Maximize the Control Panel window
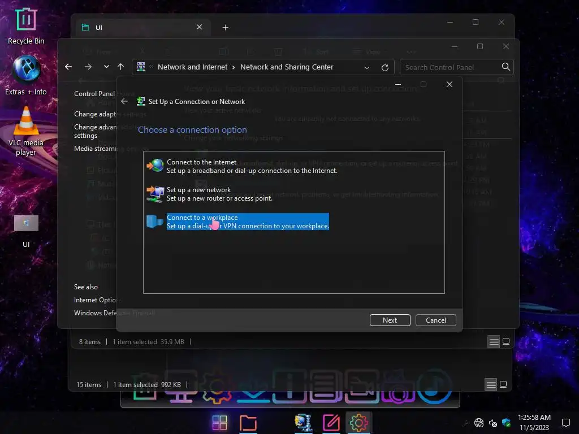The height and width of the screenshot is (434, 579). (x=480, y=46)
